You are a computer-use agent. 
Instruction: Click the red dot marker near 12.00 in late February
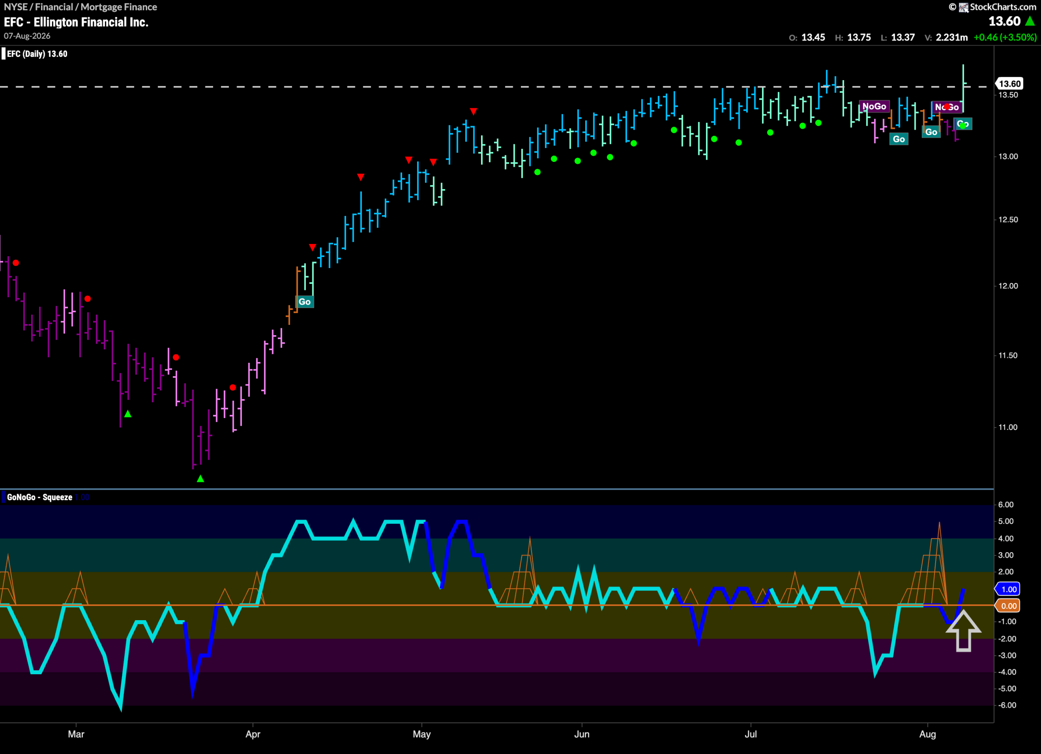coord(16,263)
